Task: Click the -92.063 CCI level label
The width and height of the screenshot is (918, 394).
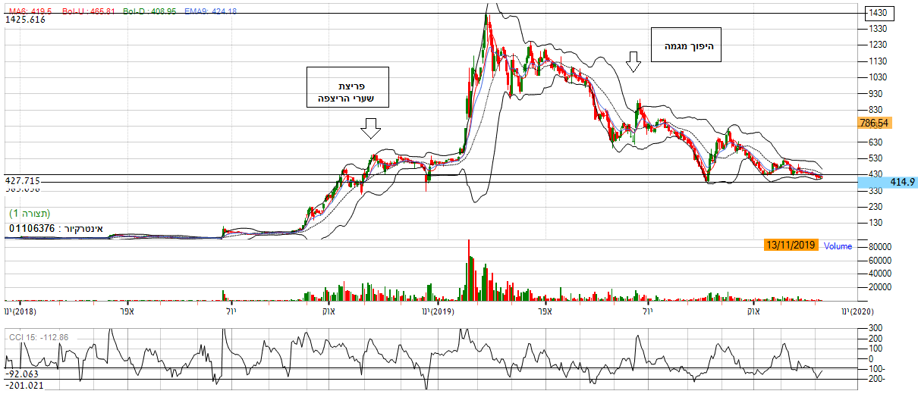Action: click(x=23, y=374)
